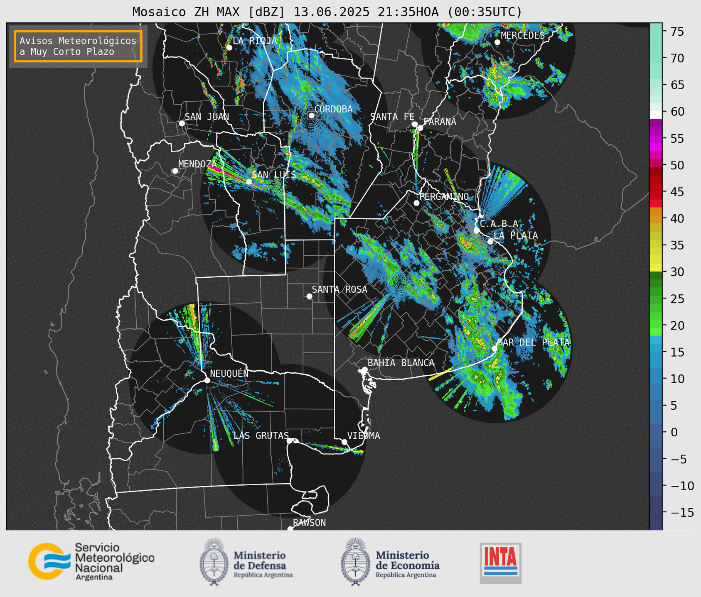701x597 pixels.
Task: Select the C.A.B.A. city marker
Action: (x=477, y=230)
